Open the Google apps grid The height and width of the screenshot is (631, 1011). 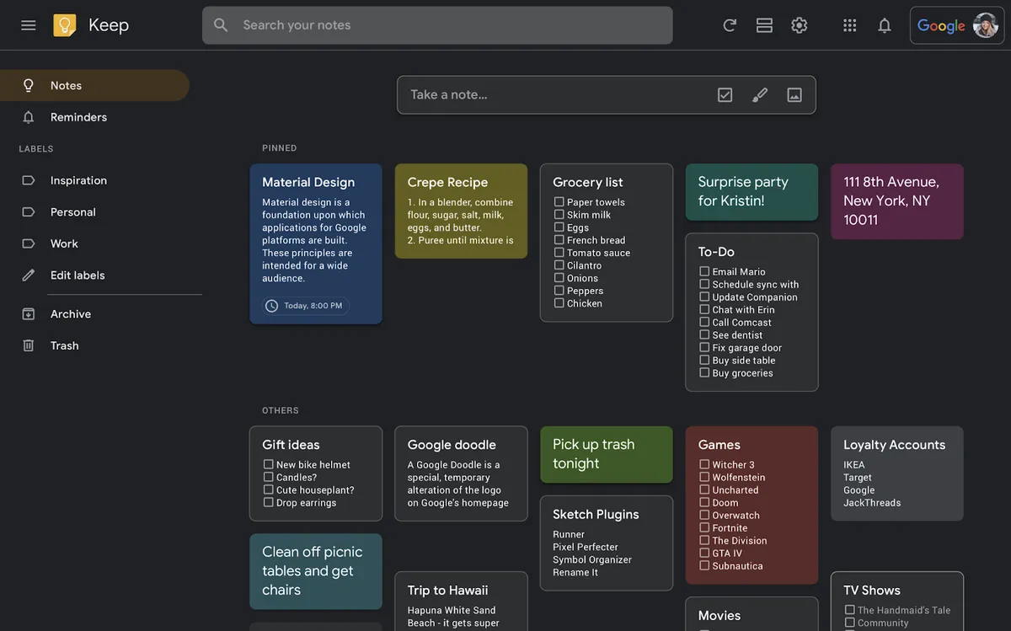[x=849, y=25]
